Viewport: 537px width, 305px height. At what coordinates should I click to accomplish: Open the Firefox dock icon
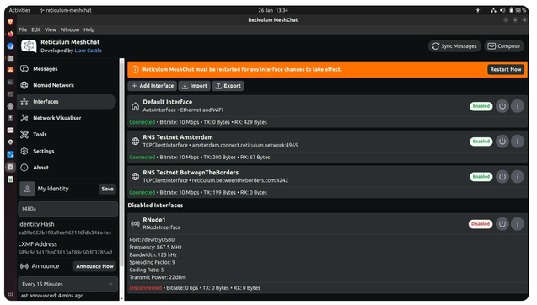[11, 34]
